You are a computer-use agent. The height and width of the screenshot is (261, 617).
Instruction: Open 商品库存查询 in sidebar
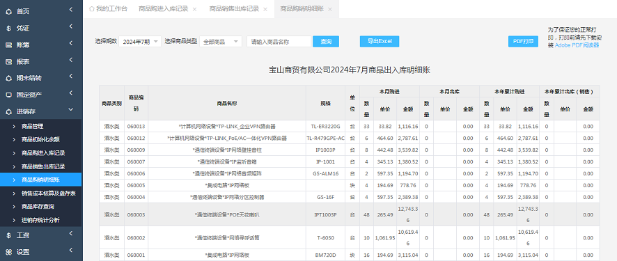tap(38, 206)
